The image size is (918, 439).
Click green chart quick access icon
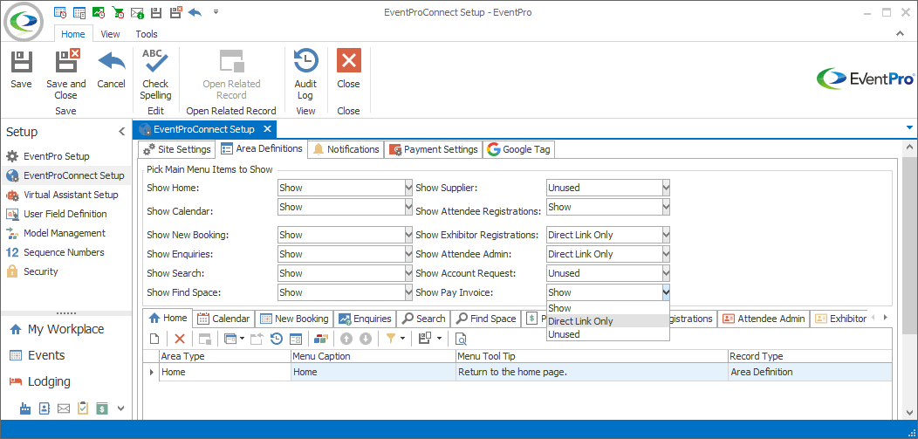click(99, 11)
